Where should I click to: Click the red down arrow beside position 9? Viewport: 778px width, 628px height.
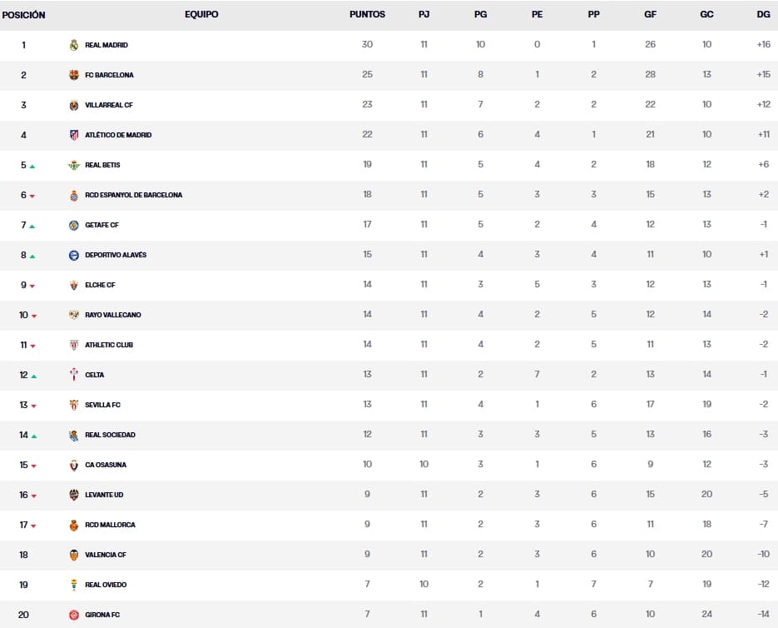tap(32, 287)
